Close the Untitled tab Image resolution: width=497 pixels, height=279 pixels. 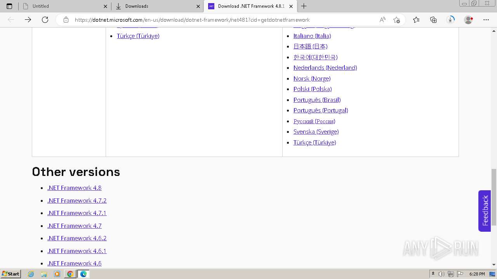pyautogui.click(x=105, y=6)
